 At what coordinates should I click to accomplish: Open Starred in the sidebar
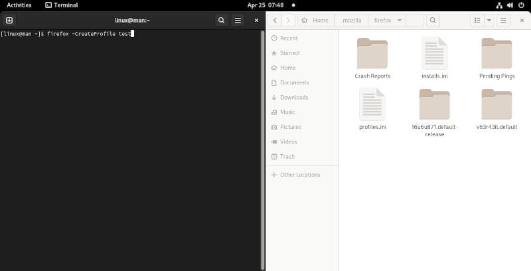click(302, 53)
